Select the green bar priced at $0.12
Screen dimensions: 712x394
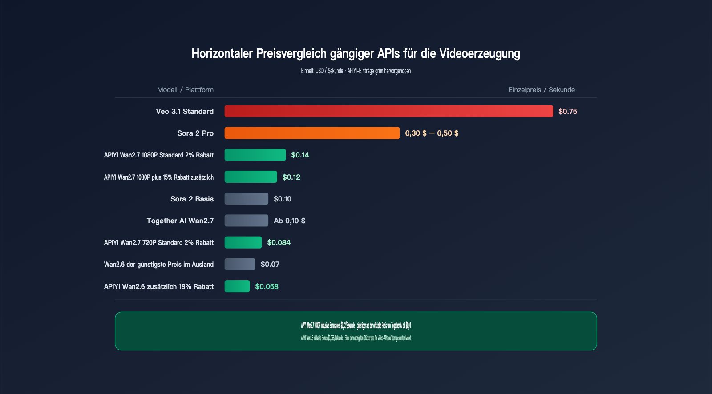pyautogui.click(x=251, y=177)
